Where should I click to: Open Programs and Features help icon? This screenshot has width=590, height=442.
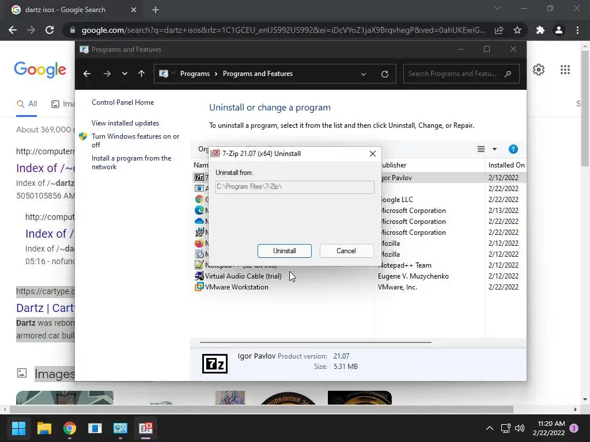point(513,149)
